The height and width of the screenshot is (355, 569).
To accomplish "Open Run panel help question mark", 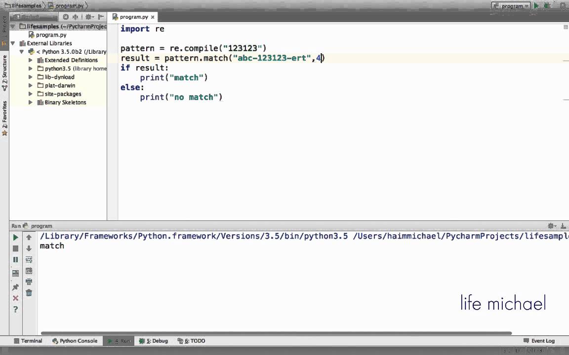I will (x=15, y=309).
